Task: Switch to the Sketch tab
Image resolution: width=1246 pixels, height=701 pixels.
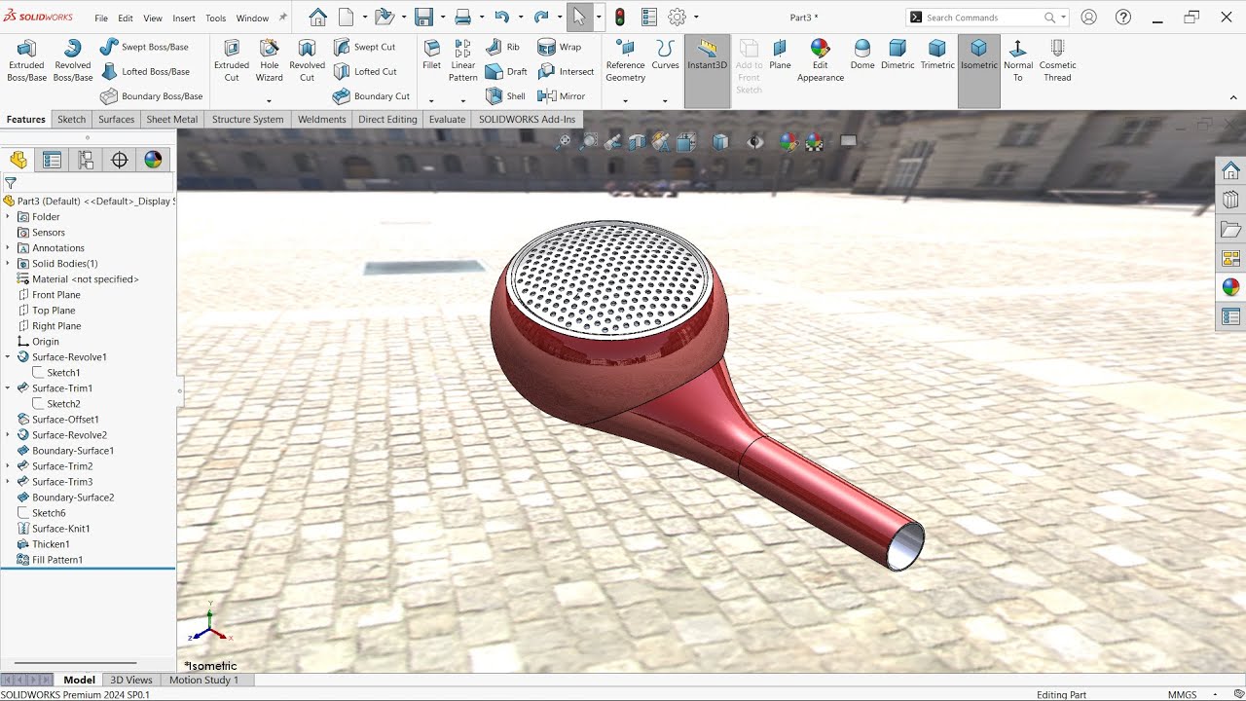Action: [71, 119]
